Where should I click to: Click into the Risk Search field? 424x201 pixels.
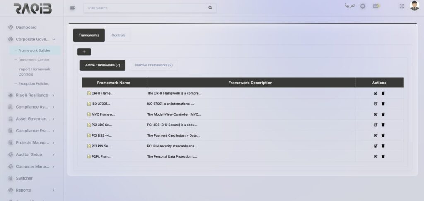145,8
